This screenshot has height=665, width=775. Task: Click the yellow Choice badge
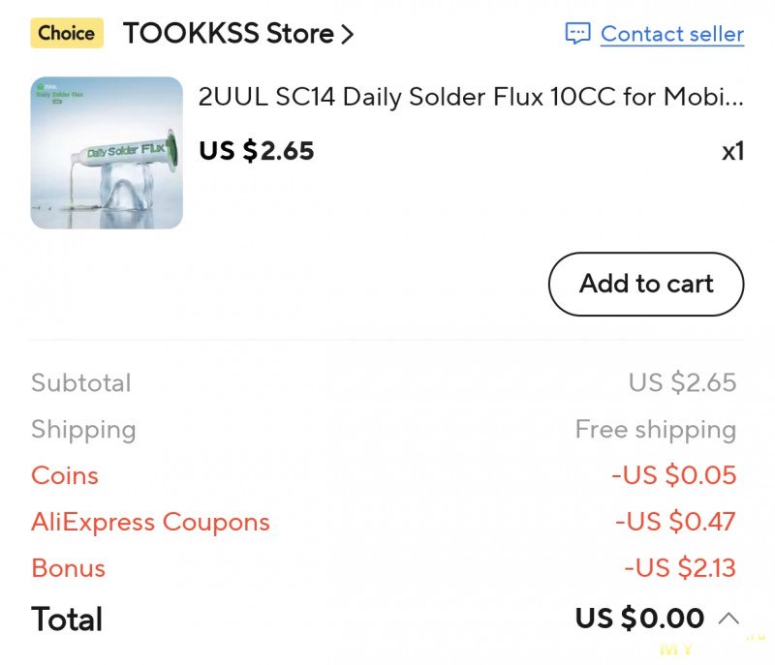pos(66,33)
